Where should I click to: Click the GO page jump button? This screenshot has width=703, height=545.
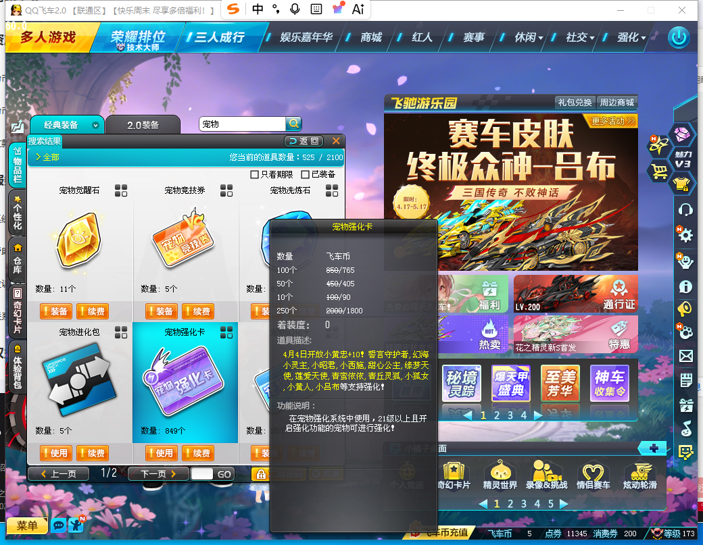pyautogui.click(x=224, y=474)
